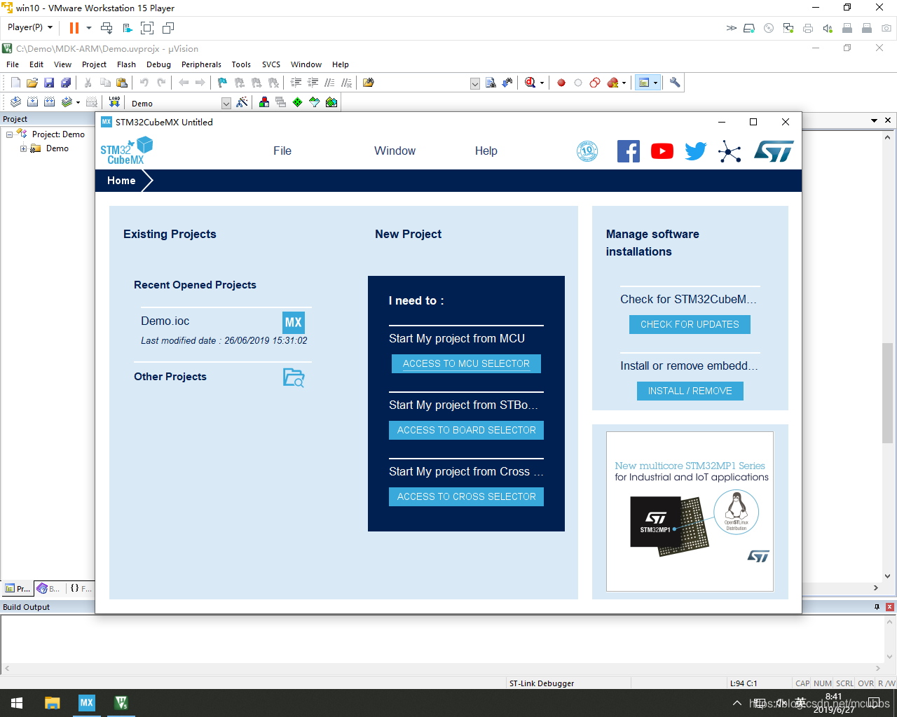
Task: Click the green diamond Run-Time Environment icon
Action: click(x=298, y=102)
